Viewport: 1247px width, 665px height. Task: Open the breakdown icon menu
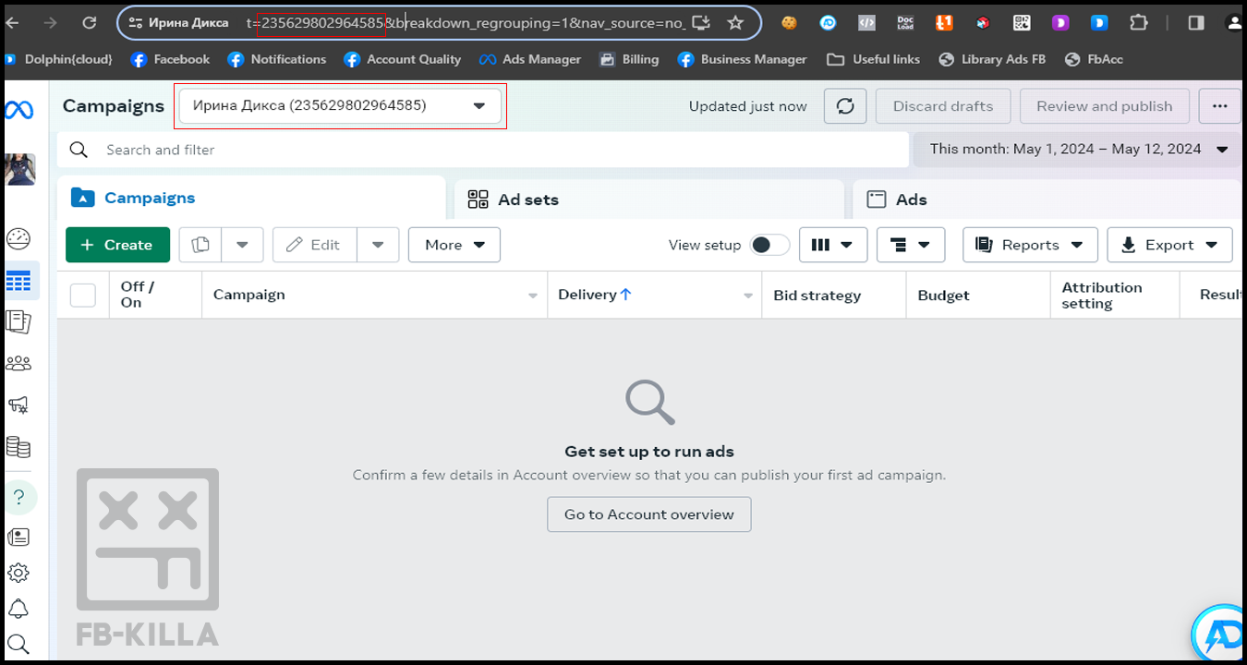[910, 245]
